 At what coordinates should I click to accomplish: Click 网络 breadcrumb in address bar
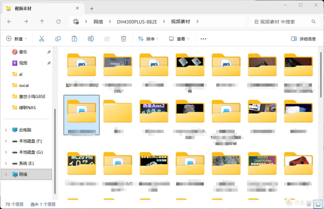pos(98,22)
